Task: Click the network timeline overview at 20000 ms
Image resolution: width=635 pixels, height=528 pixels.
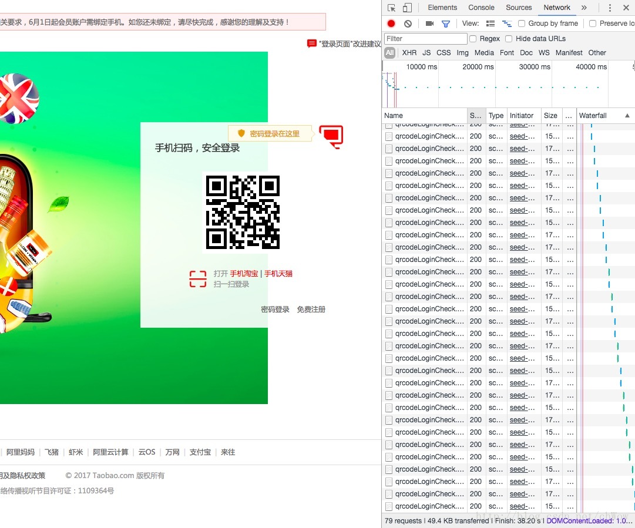Action: [x=478, y=66]
